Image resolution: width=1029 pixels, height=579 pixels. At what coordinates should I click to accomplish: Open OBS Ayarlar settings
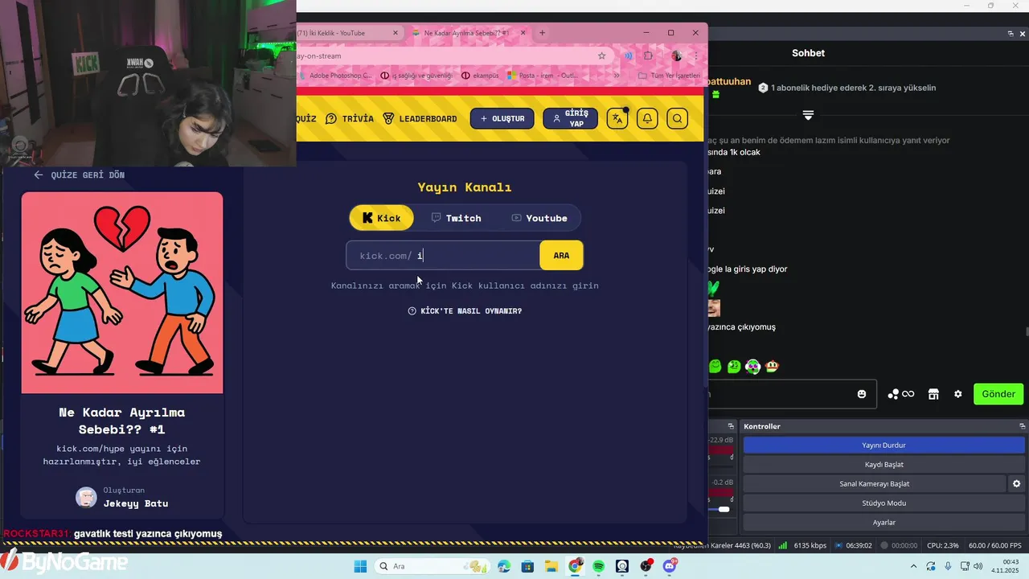(883, 522)
